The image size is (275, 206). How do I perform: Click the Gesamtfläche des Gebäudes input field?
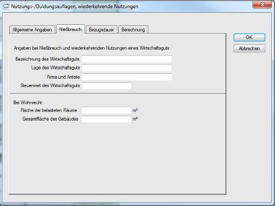pyautogui.click(x=107, y=119)
